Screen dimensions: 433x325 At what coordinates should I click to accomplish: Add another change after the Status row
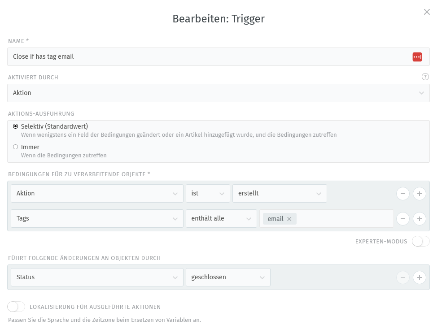click(x=419, y=277)
